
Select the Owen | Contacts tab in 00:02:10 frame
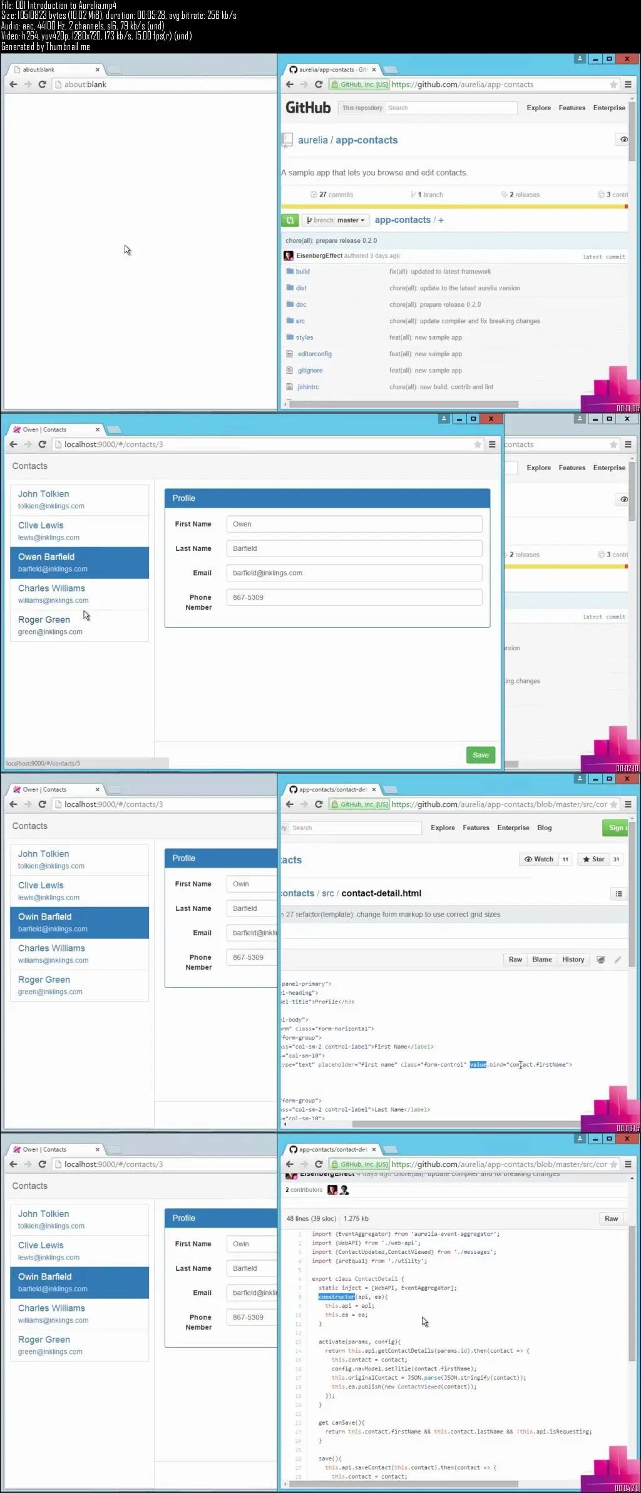click(x=56, y=429)
